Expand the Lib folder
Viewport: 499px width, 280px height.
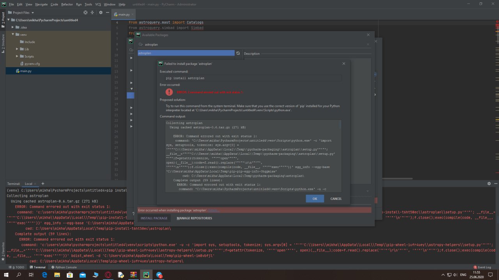pos(17,49)
